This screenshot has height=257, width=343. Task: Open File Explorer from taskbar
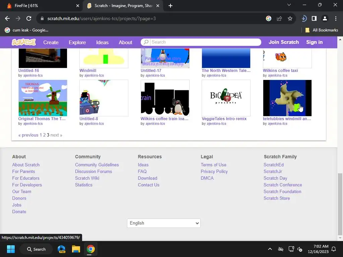[76, 249]
